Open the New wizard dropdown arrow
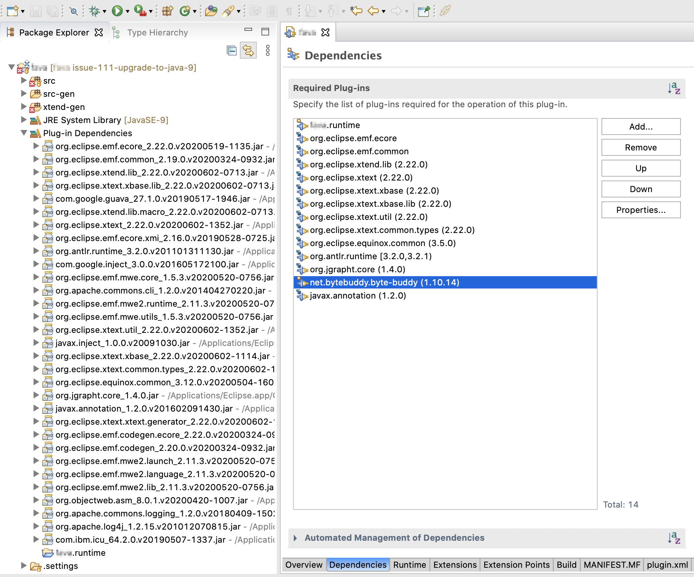 pos(23,12)
